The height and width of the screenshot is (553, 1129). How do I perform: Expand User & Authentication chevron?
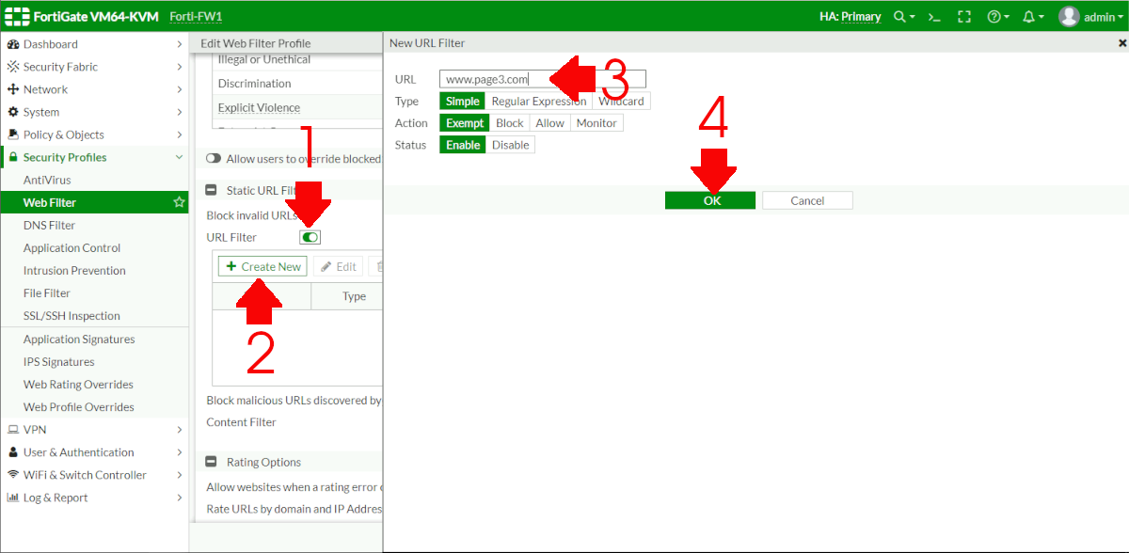tap(179, 452)
